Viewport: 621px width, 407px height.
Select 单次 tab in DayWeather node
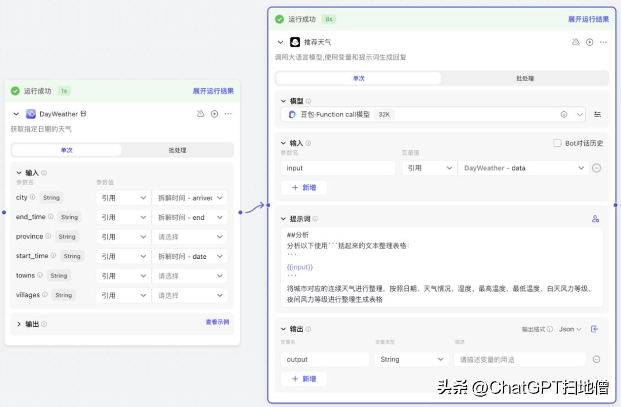(67, 150)
